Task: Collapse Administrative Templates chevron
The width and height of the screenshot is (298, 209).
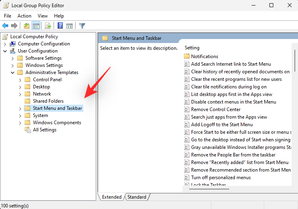Action: pyautogui.click(x=13, y=73)
